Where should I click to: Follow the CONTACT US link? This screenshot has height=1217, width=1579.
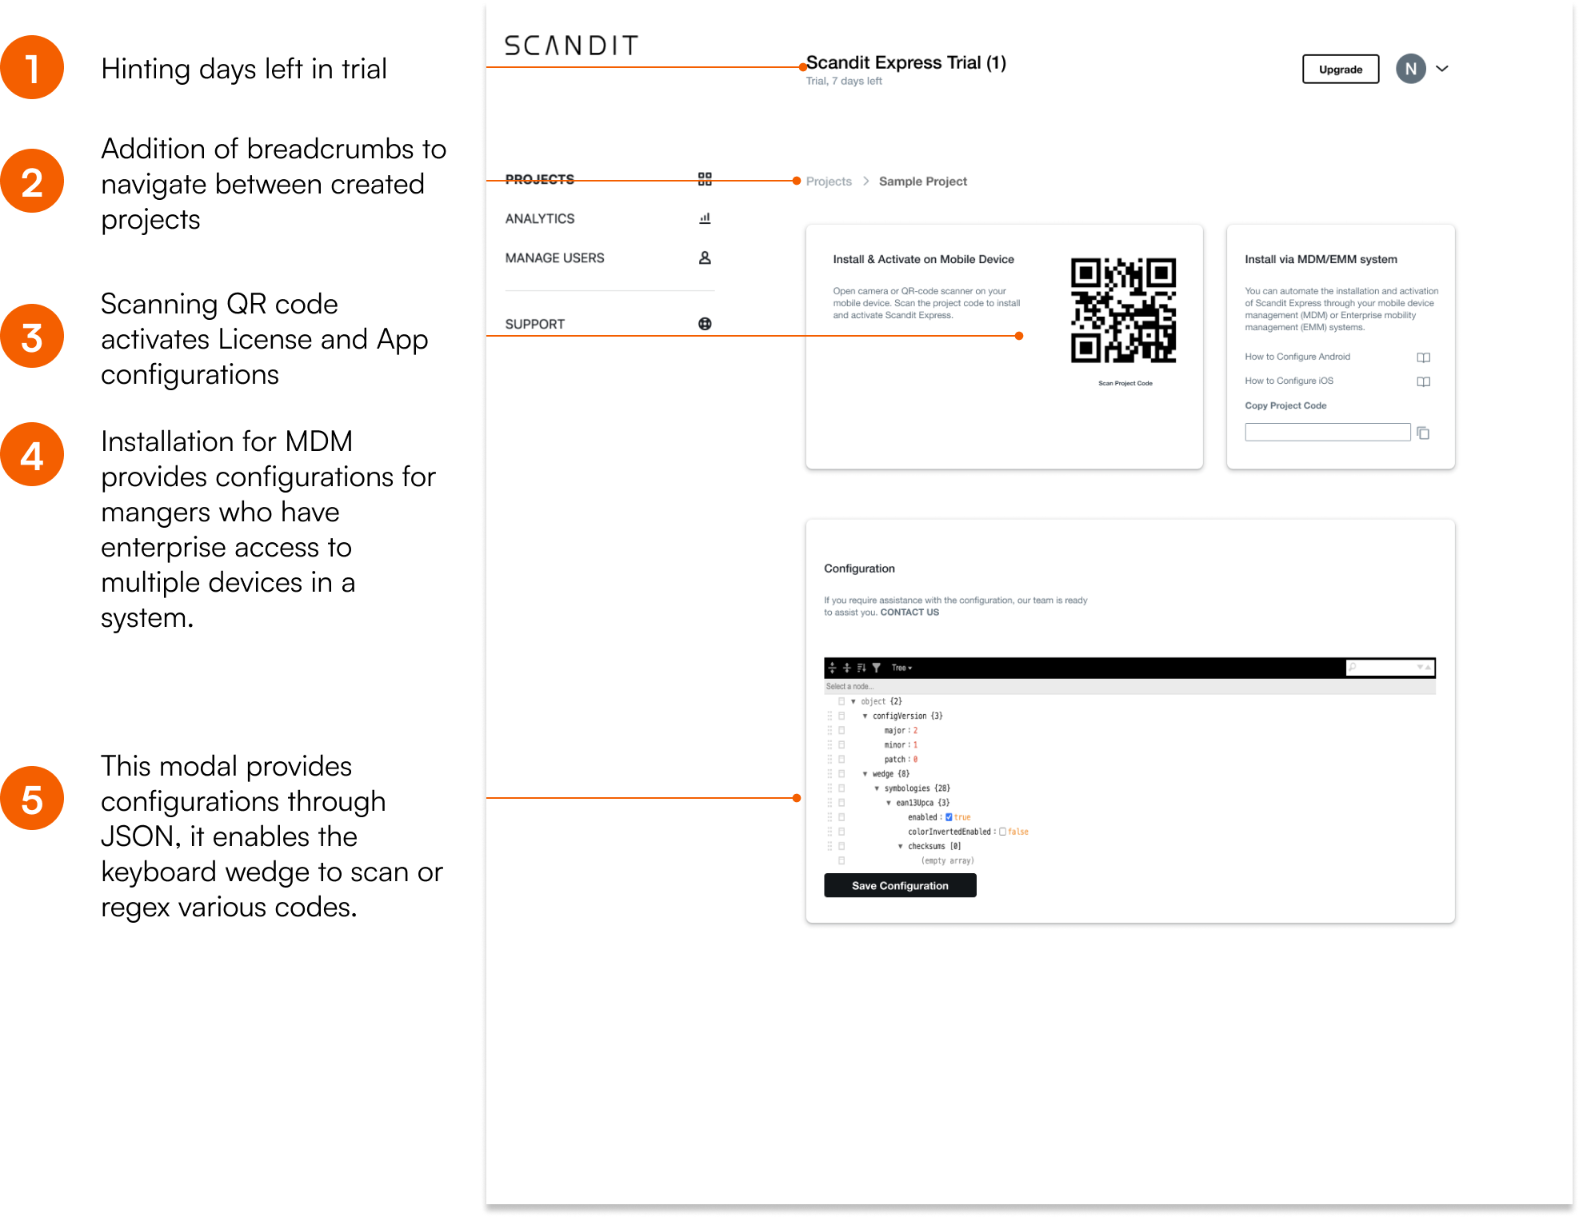(x=909, y=612)
